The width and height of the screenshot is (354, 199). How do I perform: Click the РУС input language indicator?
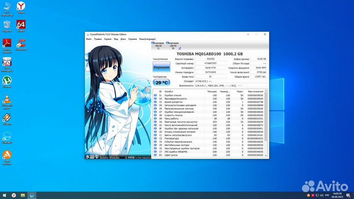(x=327, y=195)
